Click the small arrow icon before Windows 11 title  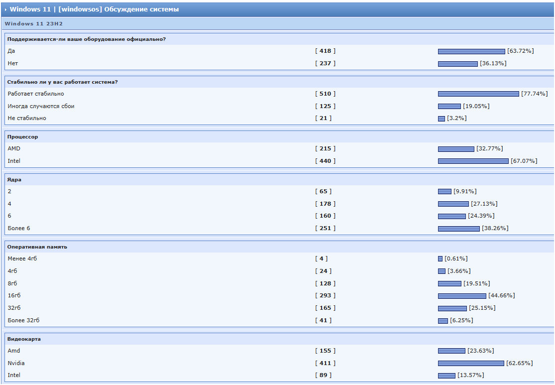[5, 10]
